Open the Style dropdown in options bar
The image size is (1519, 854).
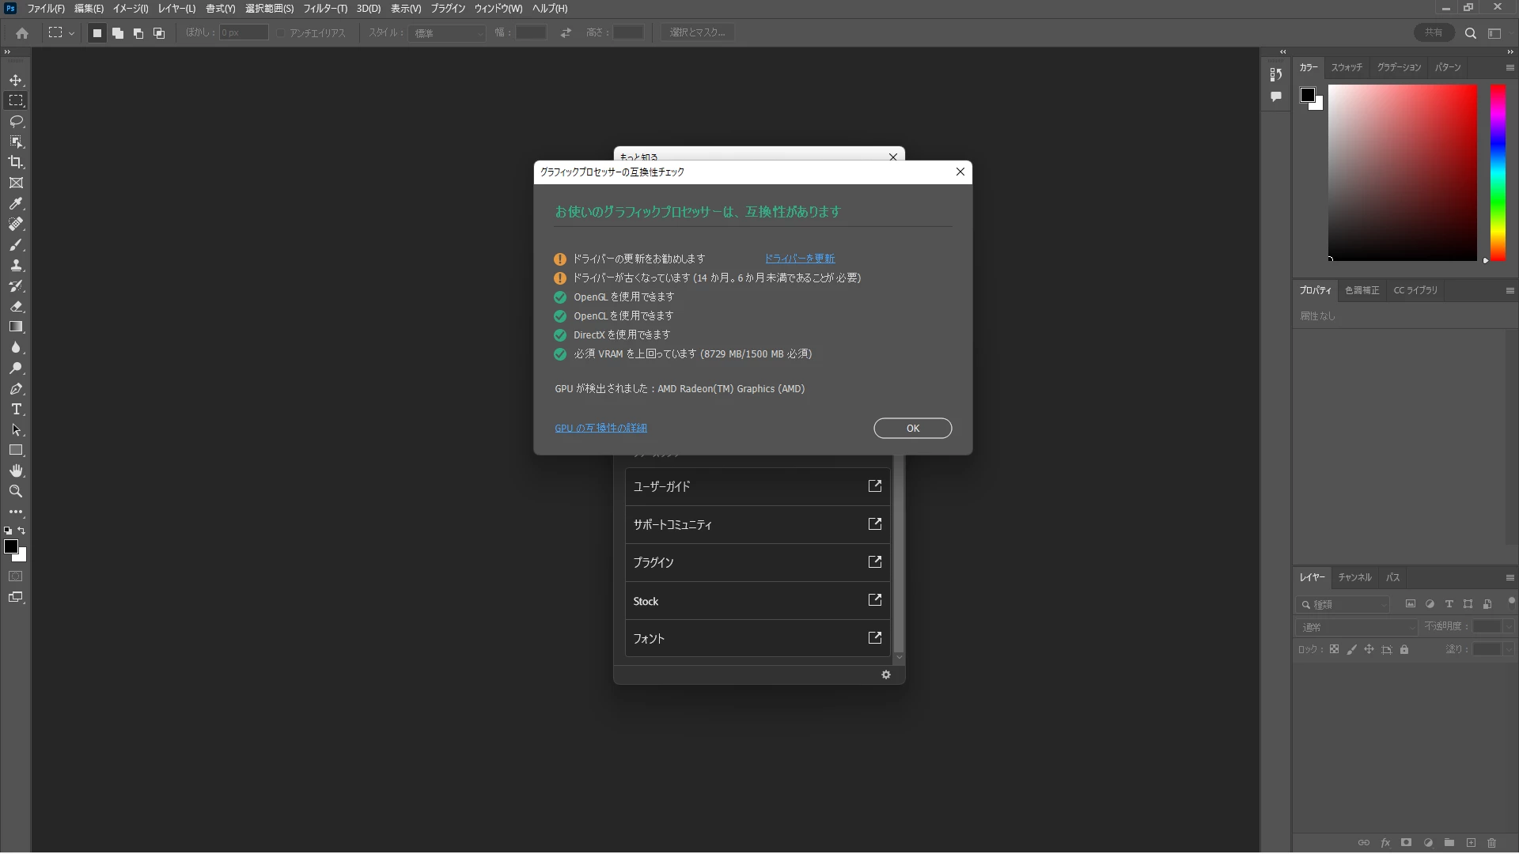coord(447,33)
